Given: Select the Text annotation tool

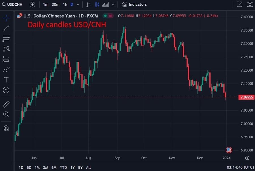Looking at the screenshot, I should coord(6,80).
